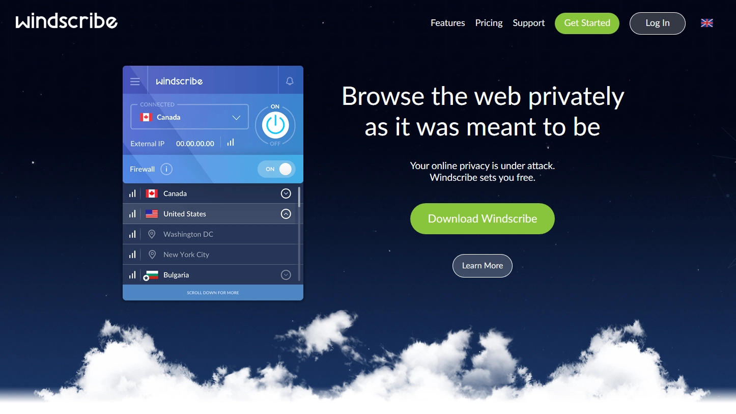Click the Log In button
This screenshot has height=414, width=736.
[x=658, y=23]
